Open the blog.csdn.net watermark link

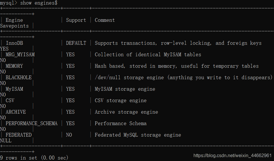click(232, 156)
